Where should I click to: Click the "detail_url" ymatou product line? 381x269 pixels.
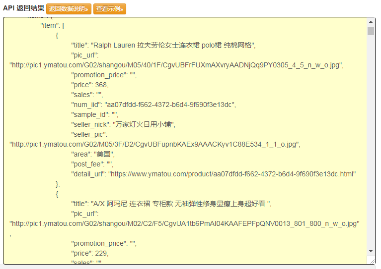[213, 174]
